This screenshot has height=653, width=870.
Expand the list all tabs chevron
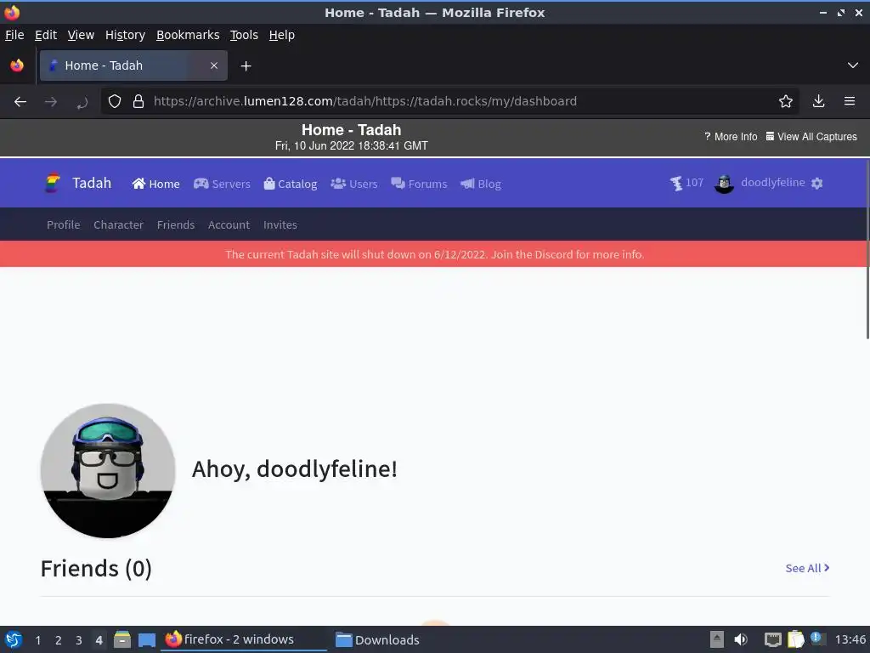click(x=853, y=65)
